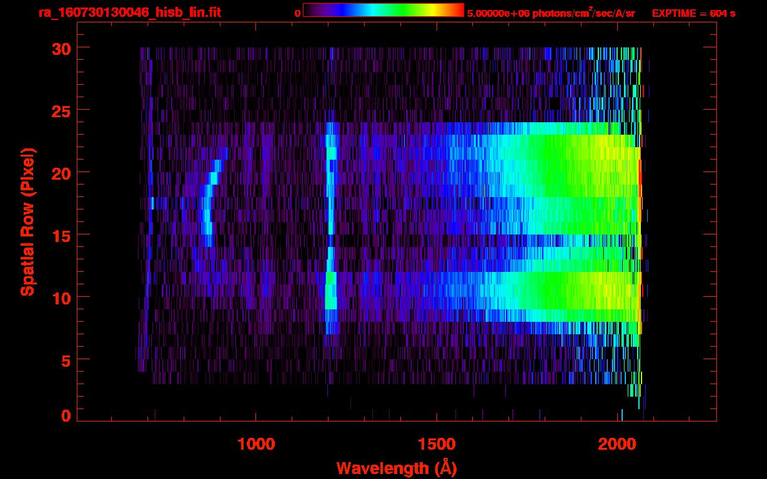This screenshot has height=479, width=767.
Task: Click the red end of the color bar
Action: pyautogui.click(x=458, y=11)
